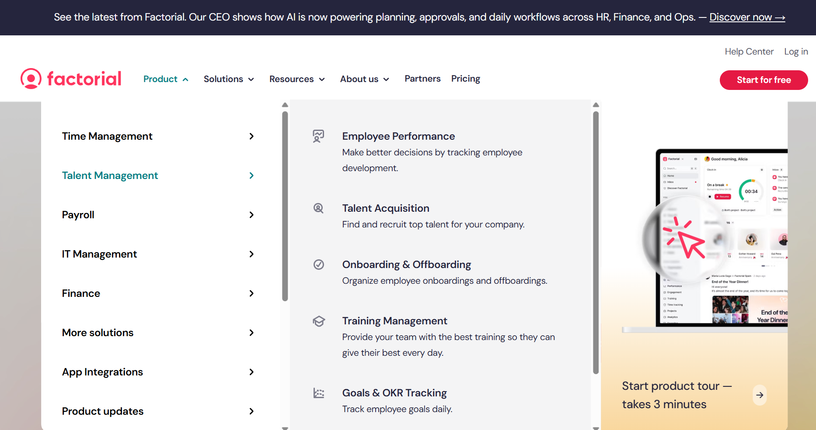Select the Payroll menu category
This screenshot has width=816, height=430.
[78, 215]
